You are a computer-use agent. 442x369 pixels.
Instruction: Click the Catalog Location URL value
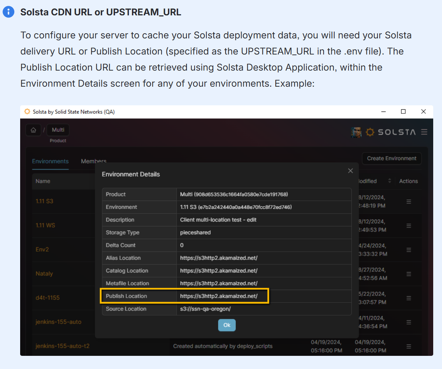tap(219, 271)
